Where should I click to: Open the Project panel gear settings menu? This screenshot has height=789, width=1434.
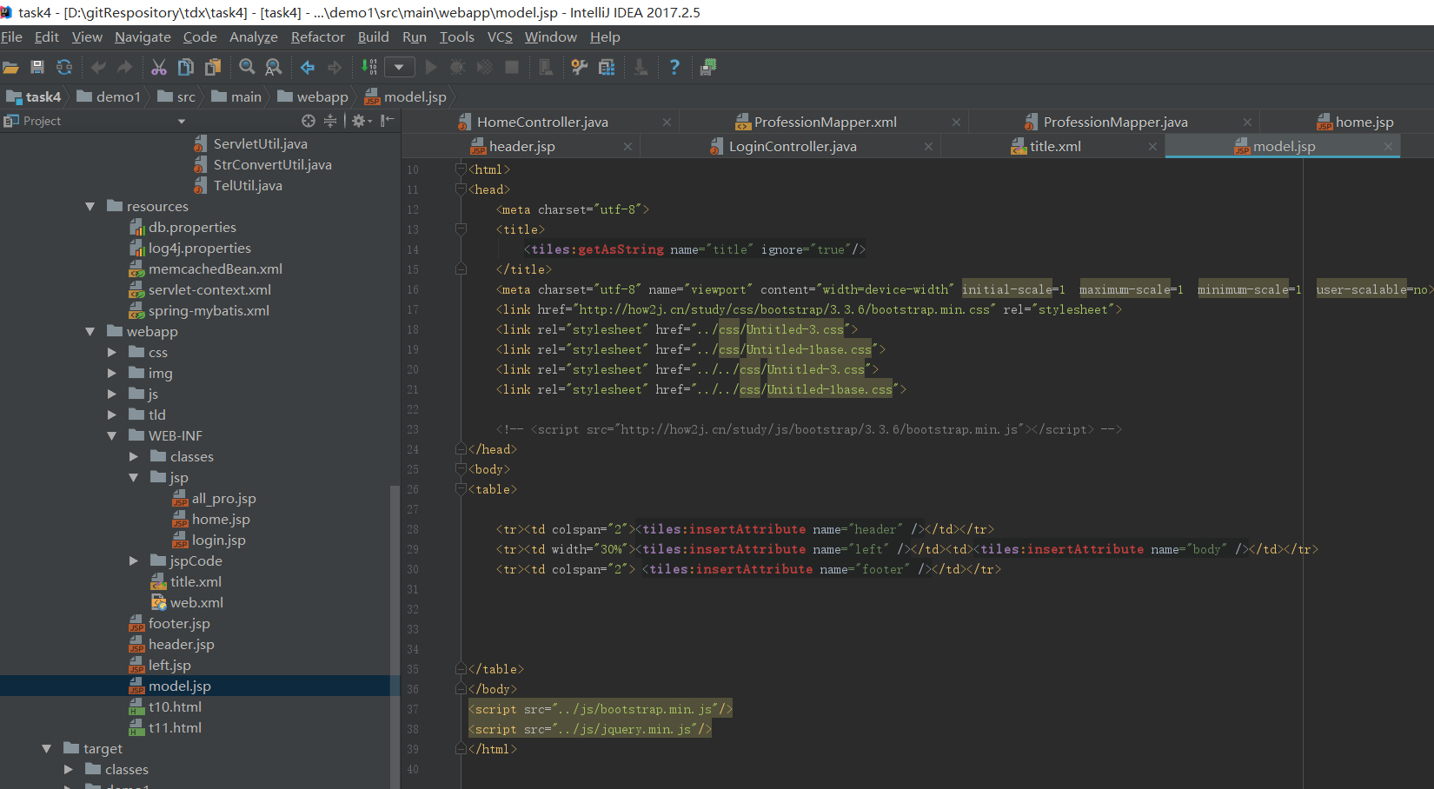[360, 121]
